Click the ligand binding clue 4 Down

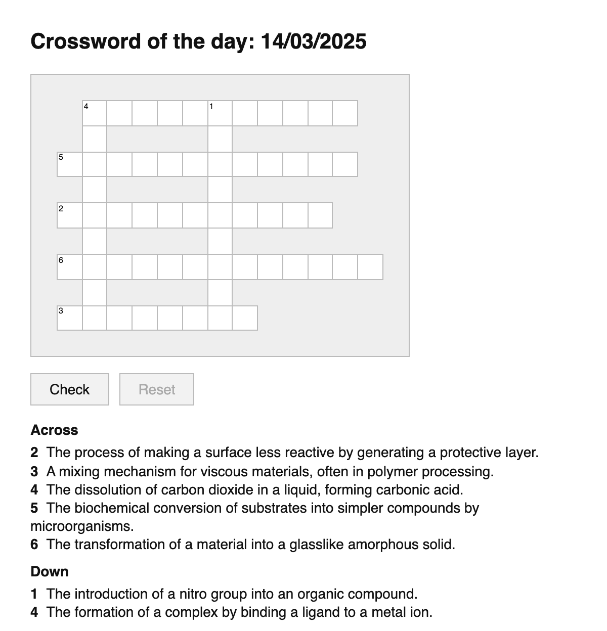[x=239, y=612]
